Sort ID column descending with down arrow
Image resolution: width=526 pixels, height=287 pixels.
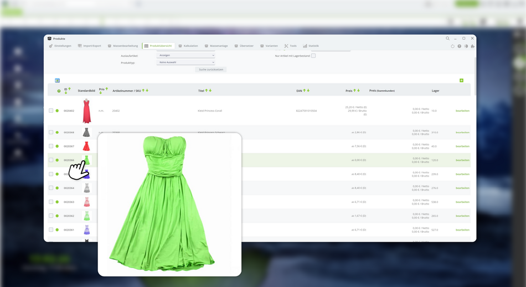[66, 92]
